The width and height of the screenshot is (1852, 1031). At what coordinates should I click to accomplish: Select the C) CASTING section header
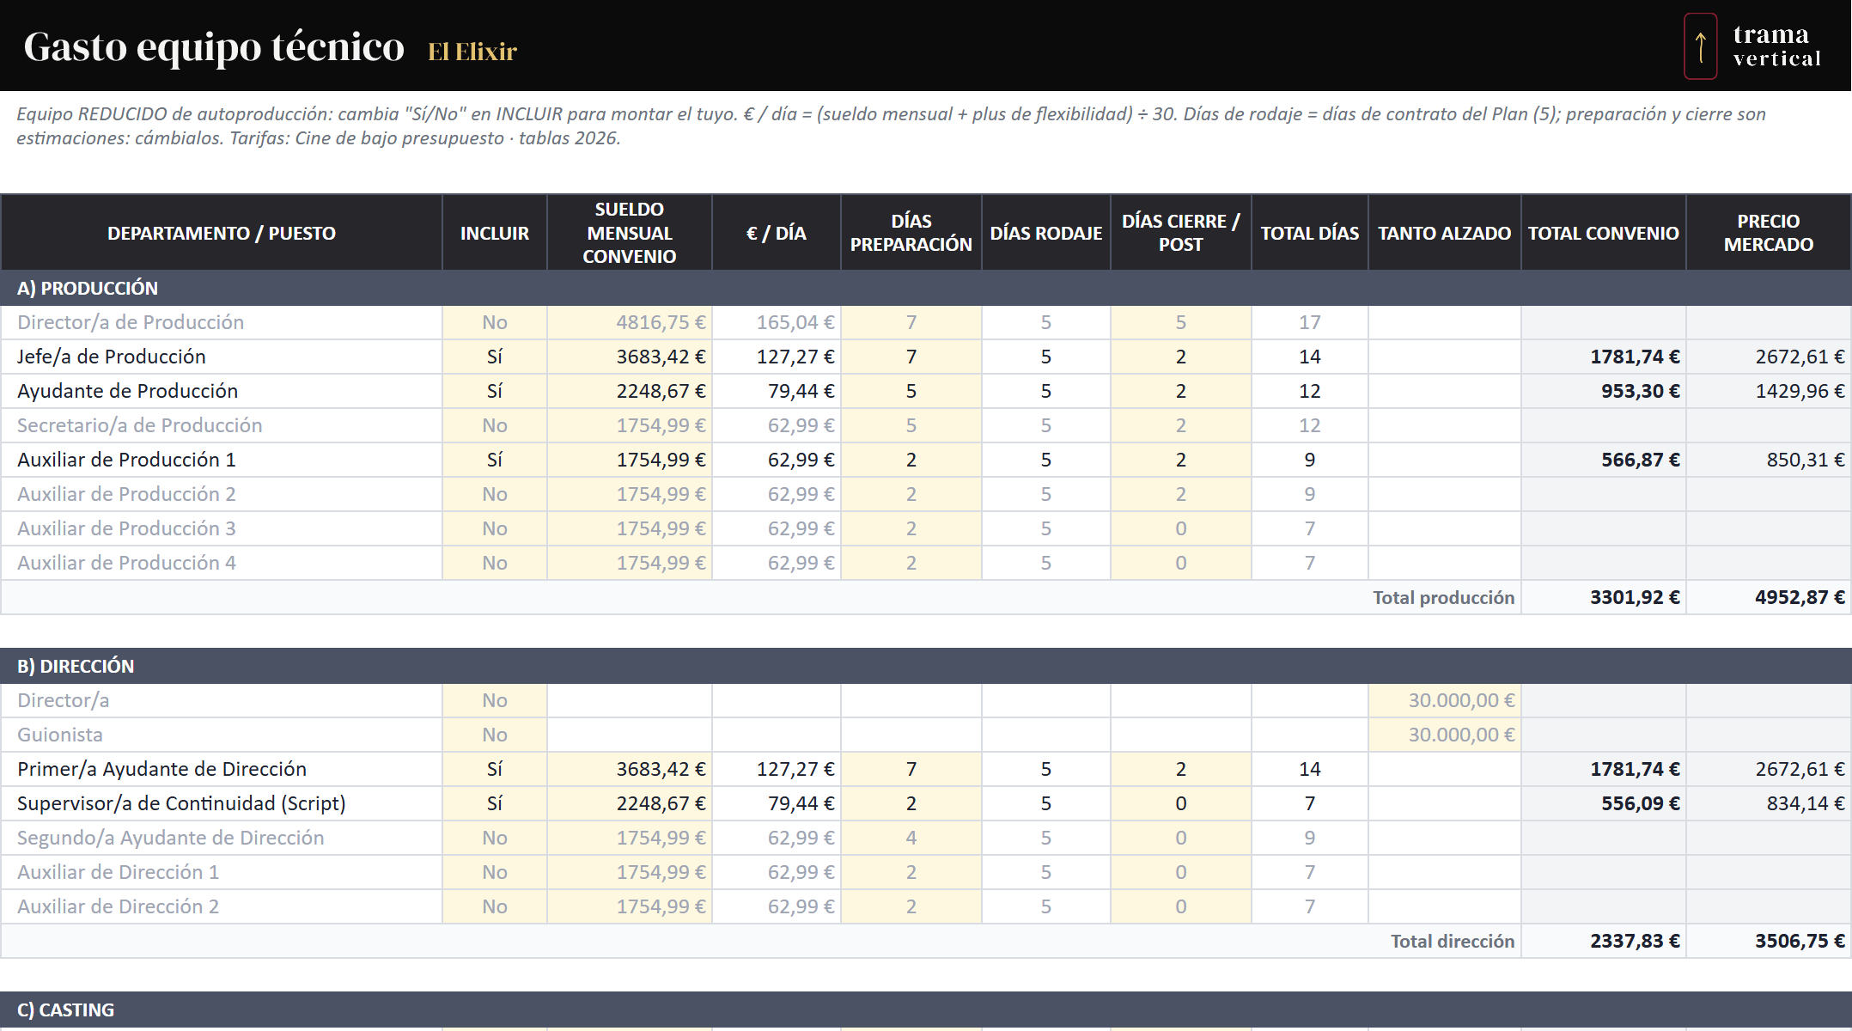926,1010
